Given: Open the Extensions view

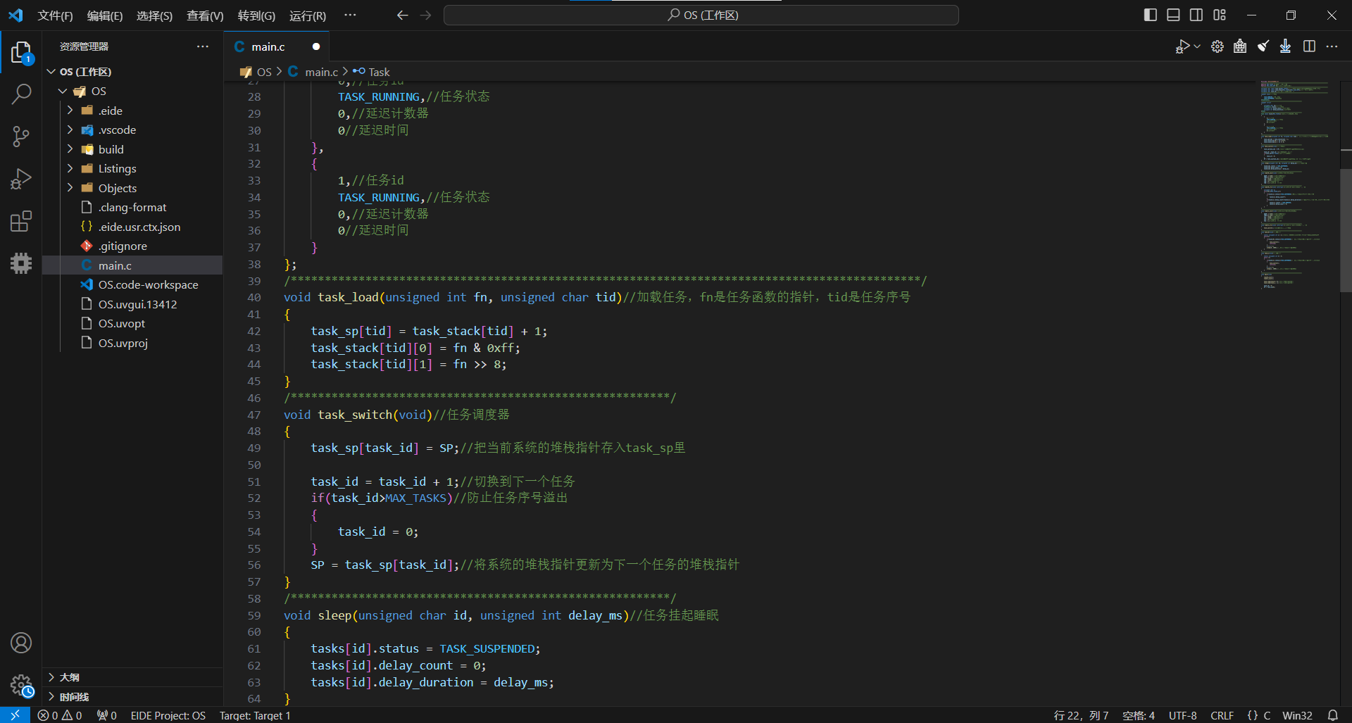Looking at the screenshot, I should 21,222.
